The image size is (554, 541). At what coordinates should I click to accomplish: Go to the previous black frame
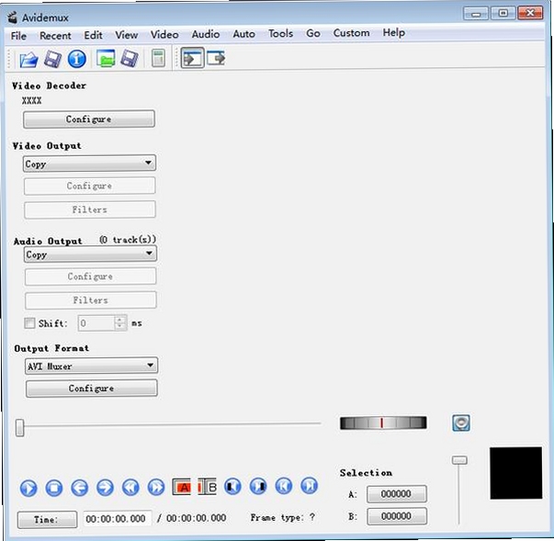click(x=232, y=486)
